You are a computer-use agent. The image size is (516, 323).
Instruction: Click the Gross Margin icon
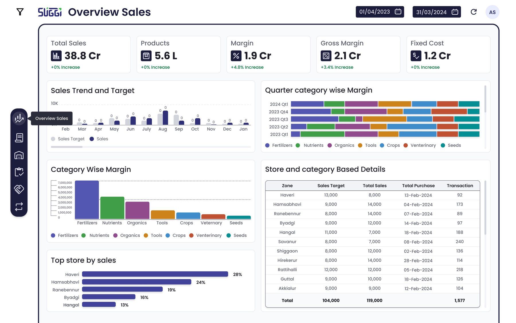click(x=326, y=56)
